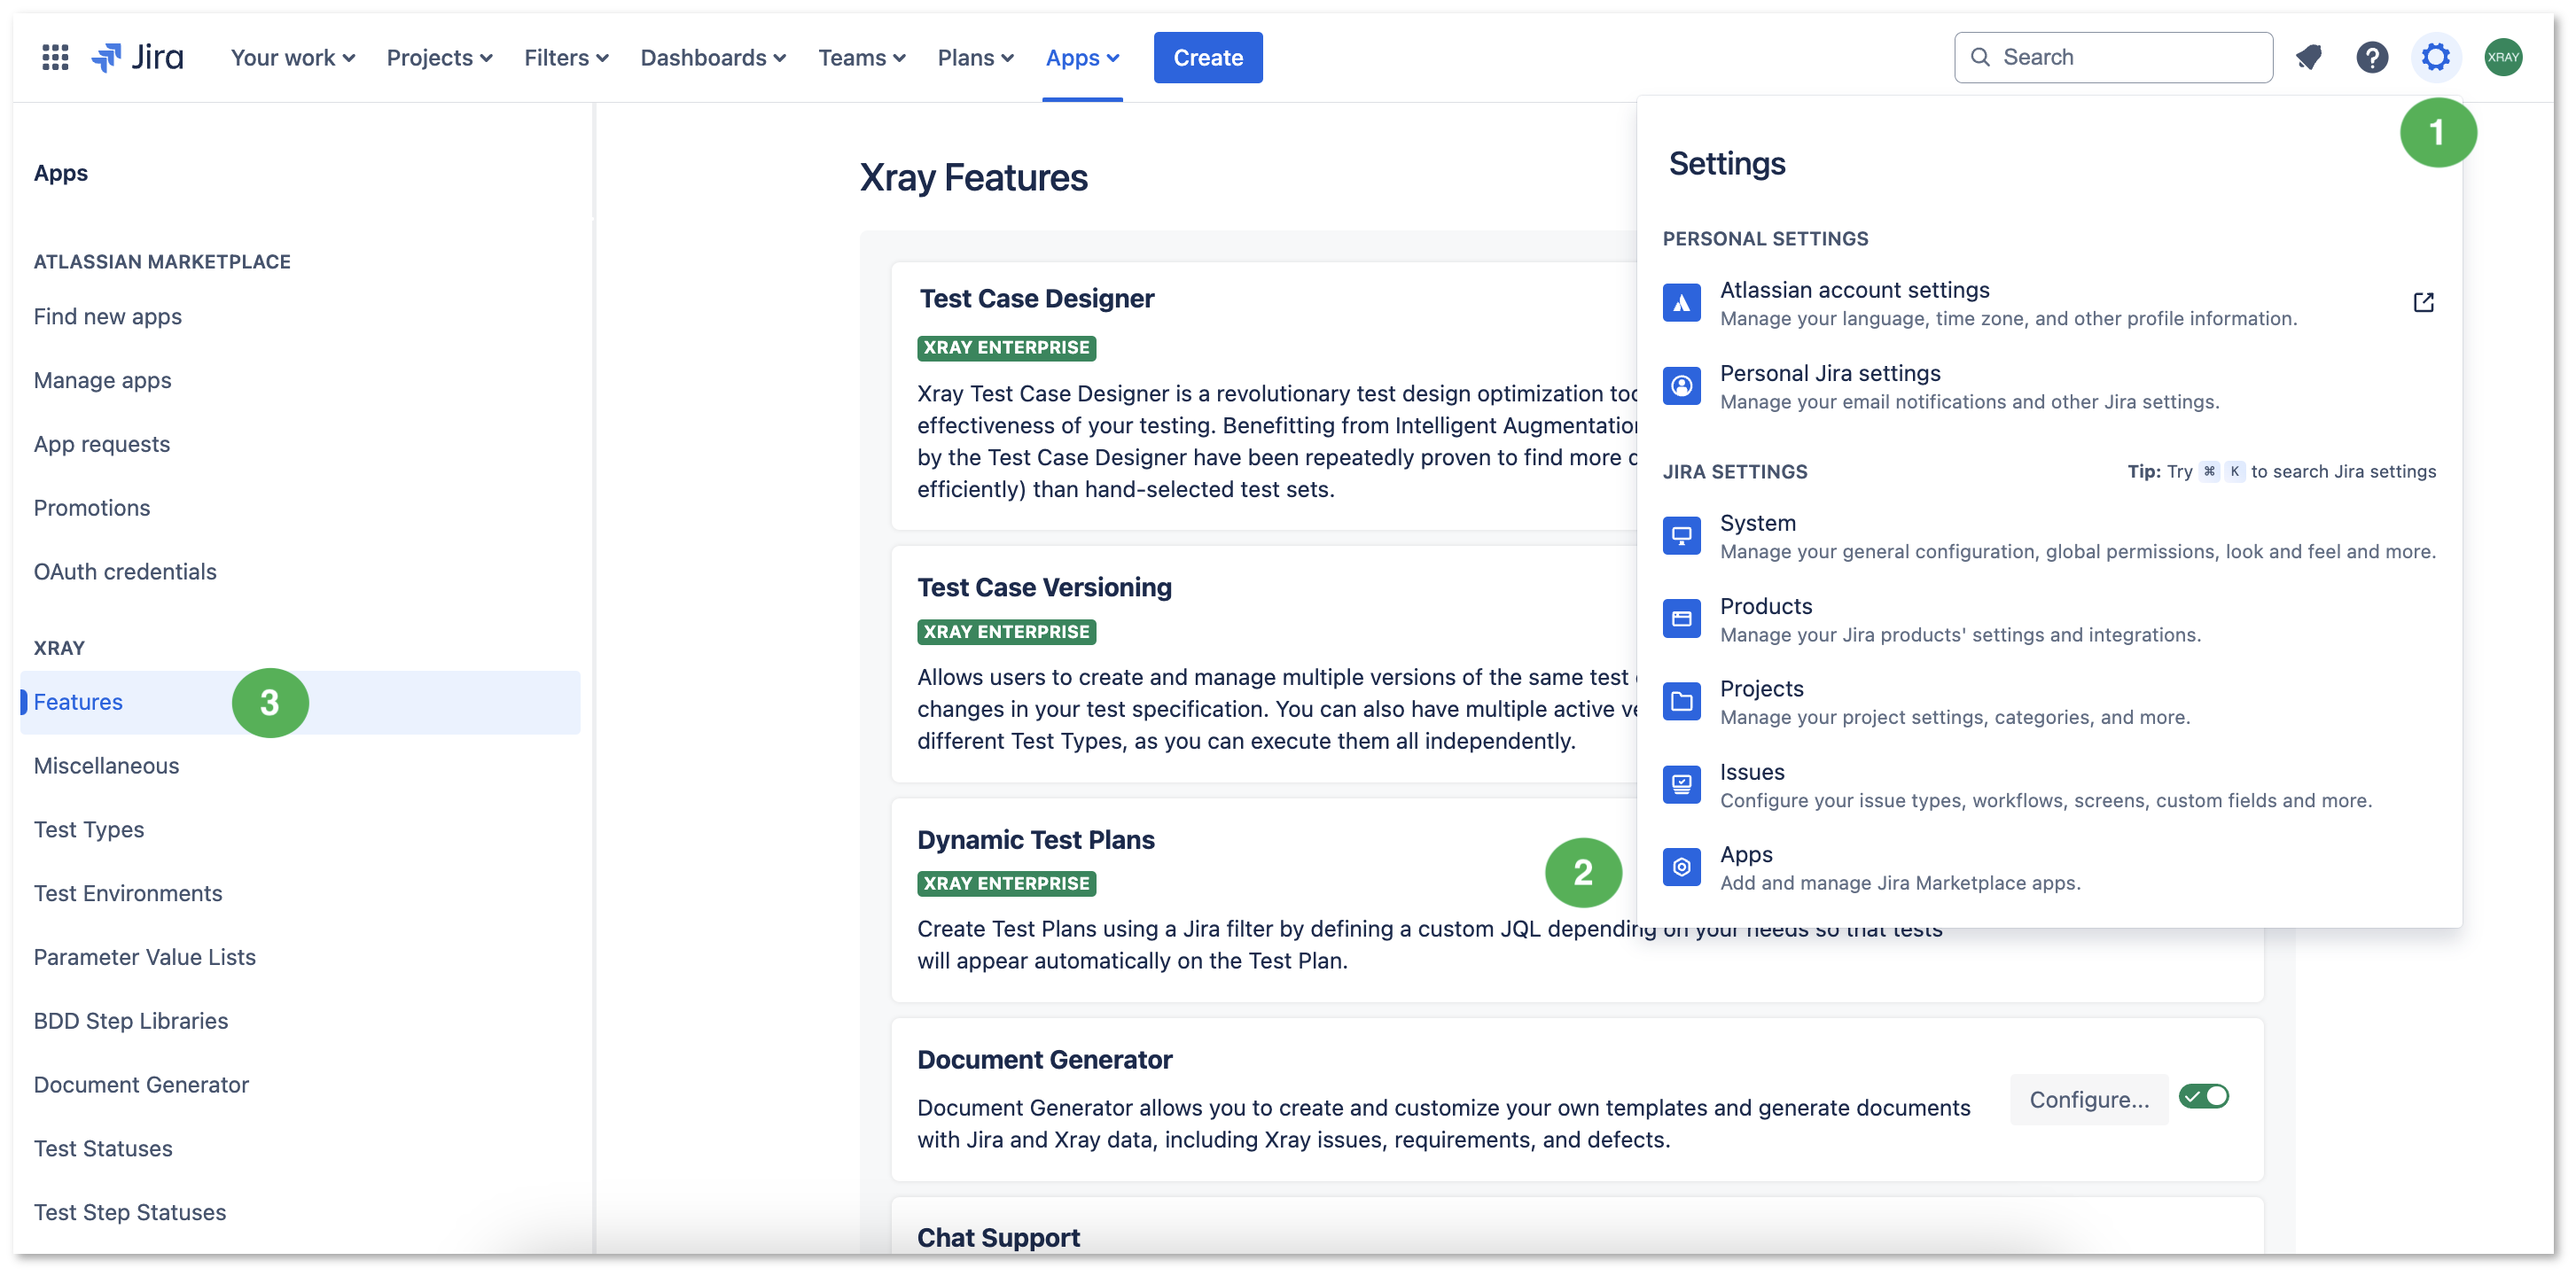Expand the Dashboards dropdown
Image resolution: width=2576 pixels, height=1276 pixels.
[713, 58]
